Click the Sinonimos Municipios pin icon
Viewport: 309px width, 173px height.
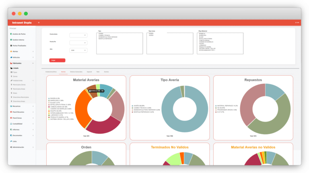[x=11, y=97]
